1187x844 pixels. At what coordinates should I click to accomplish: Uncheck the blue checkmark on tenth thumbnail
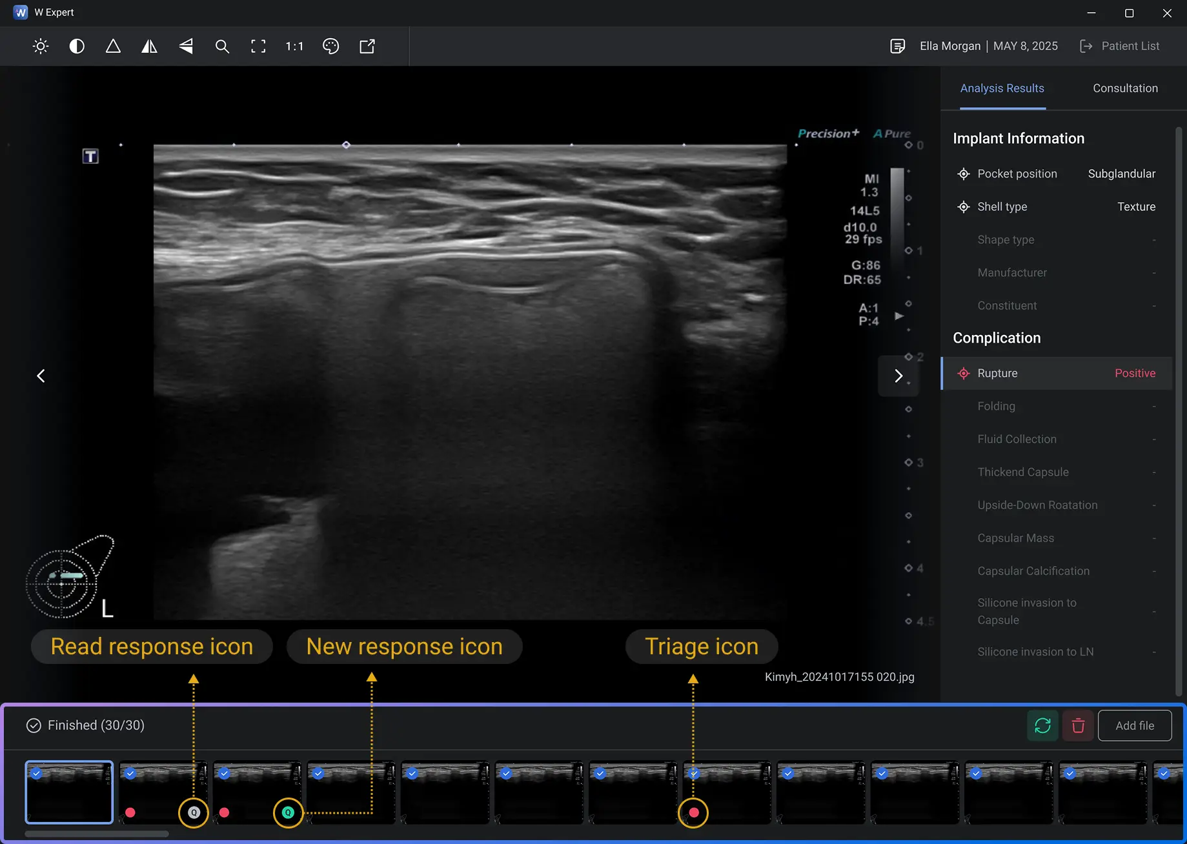(x=882, y=773)
